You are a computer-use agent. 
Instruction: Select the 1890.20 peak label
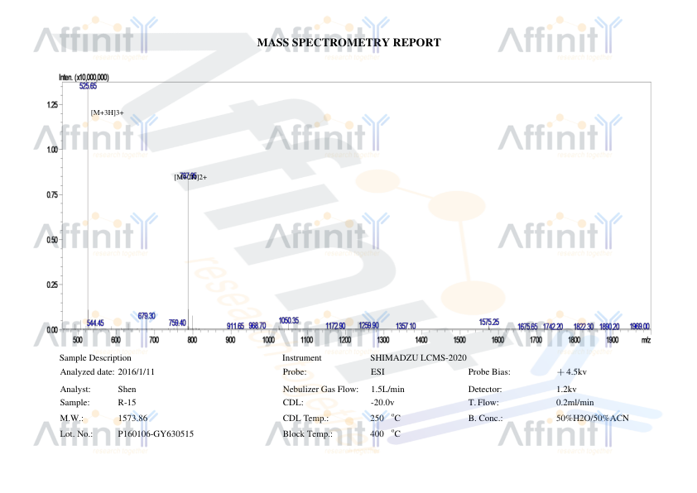click(609, 327)
